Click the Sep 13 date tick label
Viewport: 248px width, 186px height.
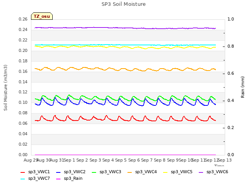coord(225,160)
